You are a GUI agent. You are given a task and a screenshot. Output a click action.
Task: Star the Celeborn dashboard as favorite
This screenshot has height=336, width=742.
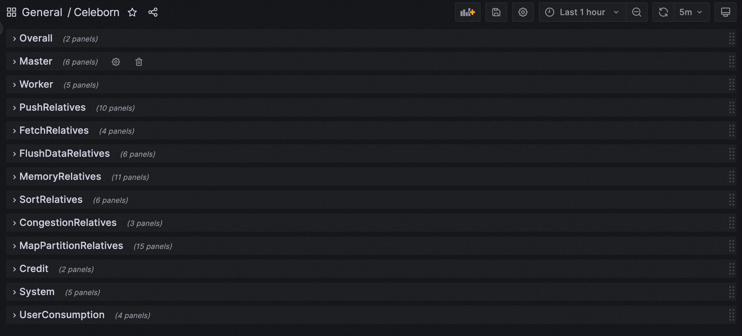[x=132, y=12]
